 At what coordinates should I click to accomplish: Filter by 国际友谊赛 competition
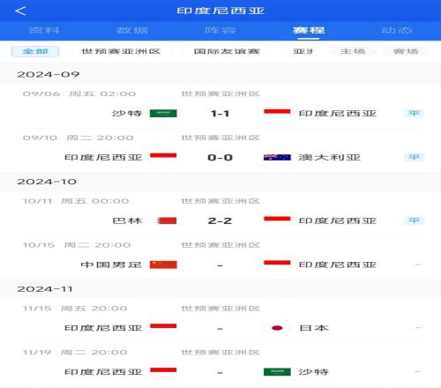[x=227, y=51]
